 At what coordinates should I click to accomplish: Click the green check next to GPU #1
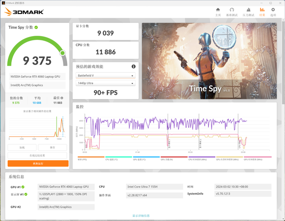pyautogui.click(x=23, y=187)
